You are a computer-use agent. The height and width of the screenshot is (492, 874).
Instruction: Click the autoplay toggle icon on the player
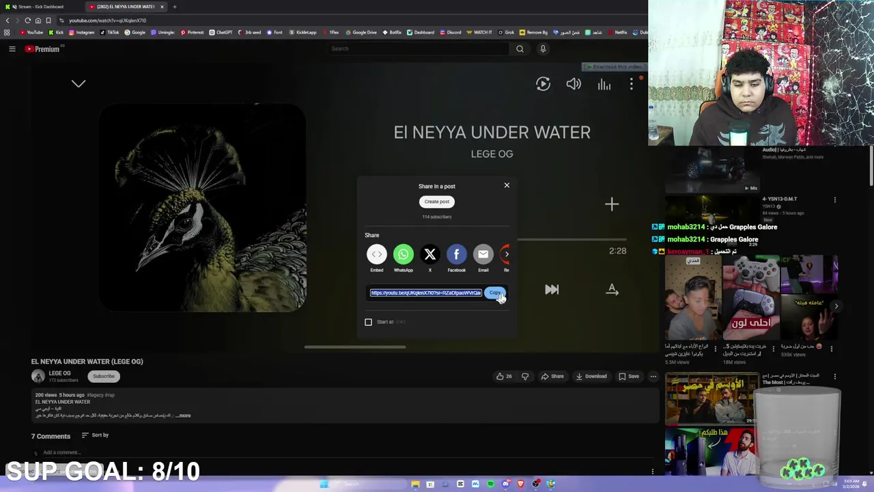click(543, 84)
